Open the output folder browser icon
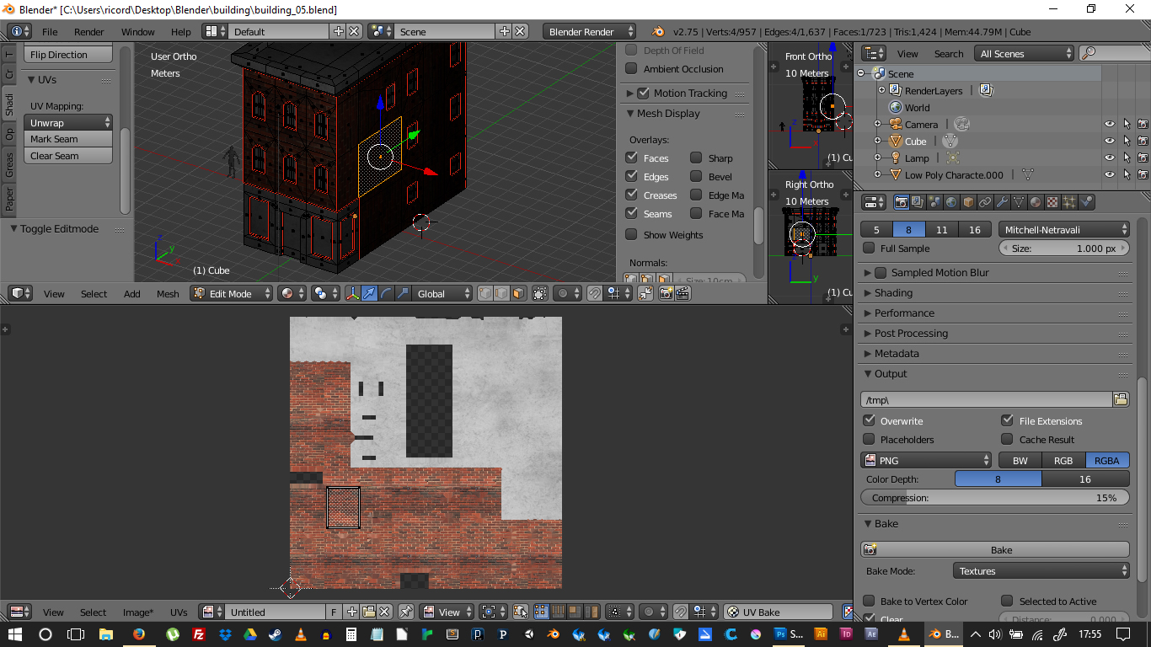The width and height of the screenshot is (1151, 647). click(1120, 399)
